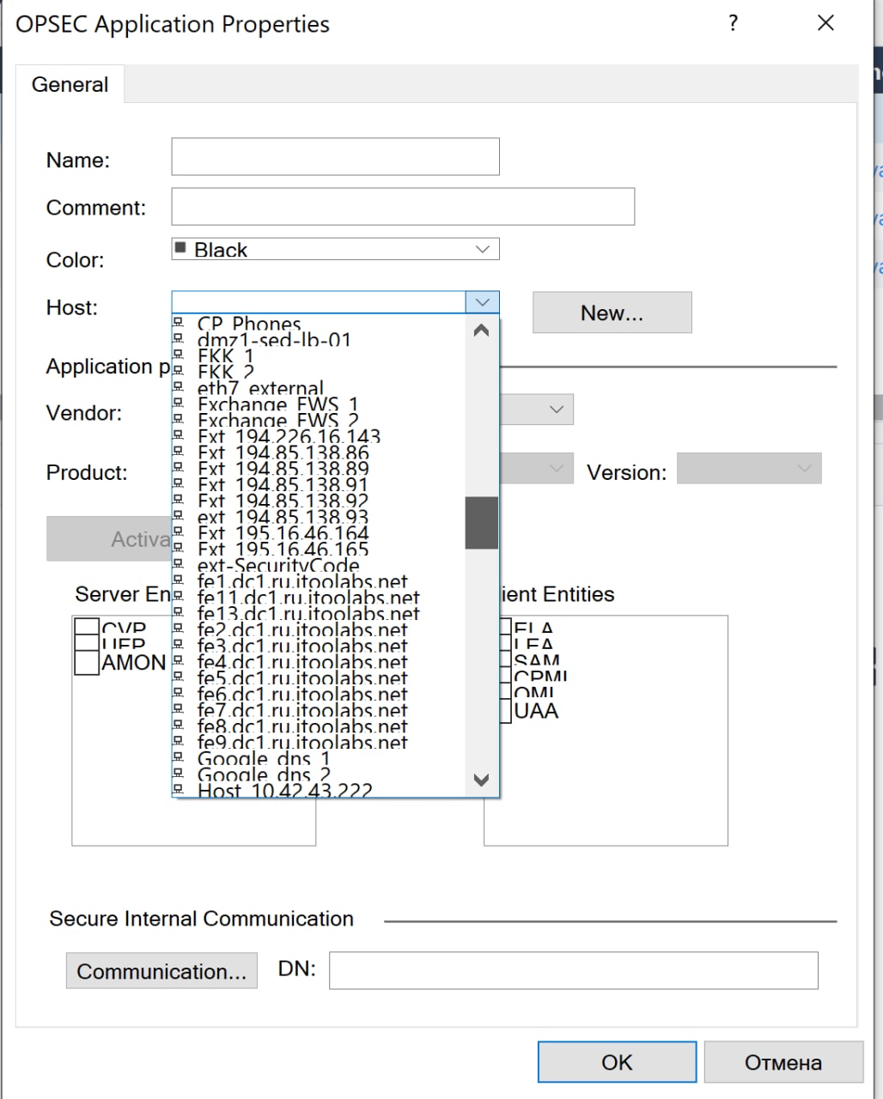883x1099 pixels.
Task: Open the dialog help question mark
Action: click(733, 23)
